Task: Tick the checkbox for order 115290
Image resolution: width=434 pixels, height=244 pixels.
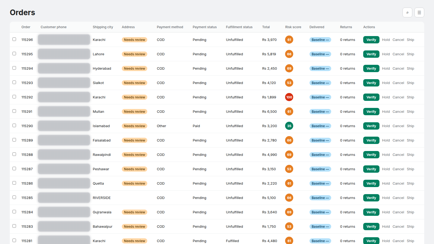Action: tap(14, 126)
